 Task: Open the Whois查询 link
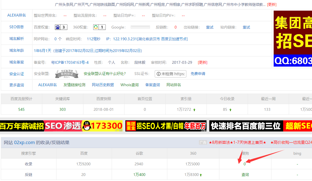click(x=130, y=85)
